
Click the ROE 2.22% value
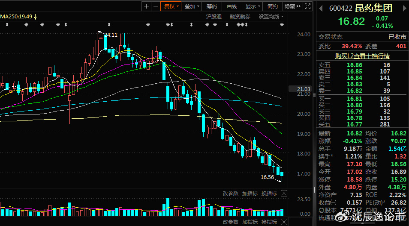[398, 195]
